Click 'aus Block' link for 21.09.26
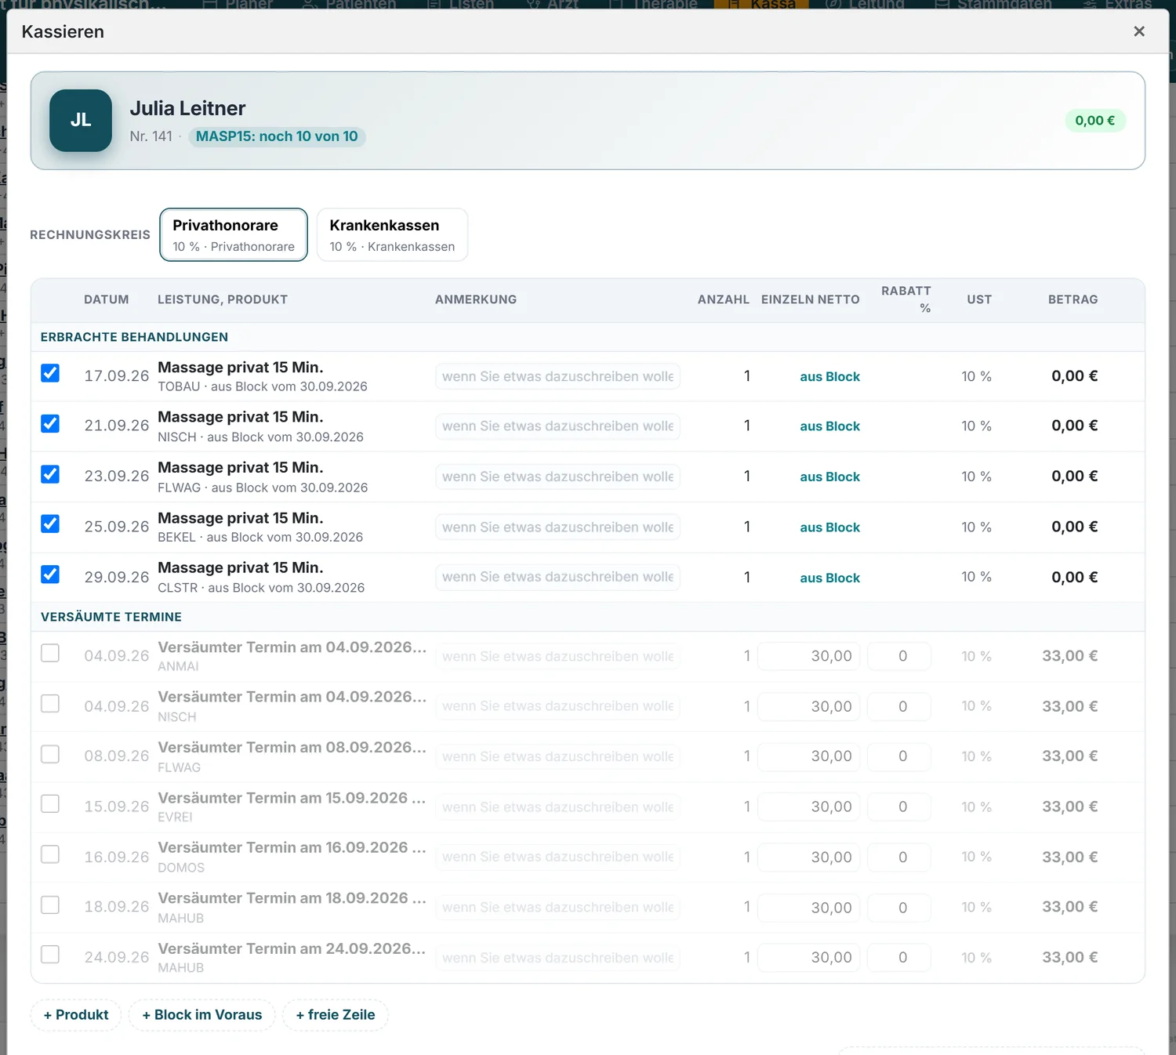The width and height of the screenshot is (1176, 1055). coord(829,426)
